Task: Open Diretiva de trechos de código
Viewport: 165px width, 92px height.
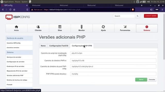Action: [x=19, y=80]
